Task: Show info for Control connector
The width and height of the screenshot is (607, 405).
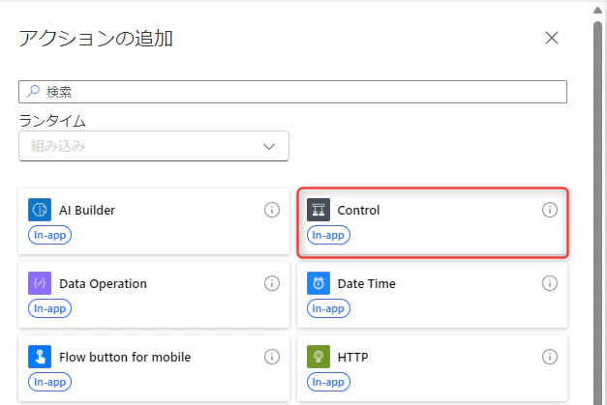Action: coord(550,210)
